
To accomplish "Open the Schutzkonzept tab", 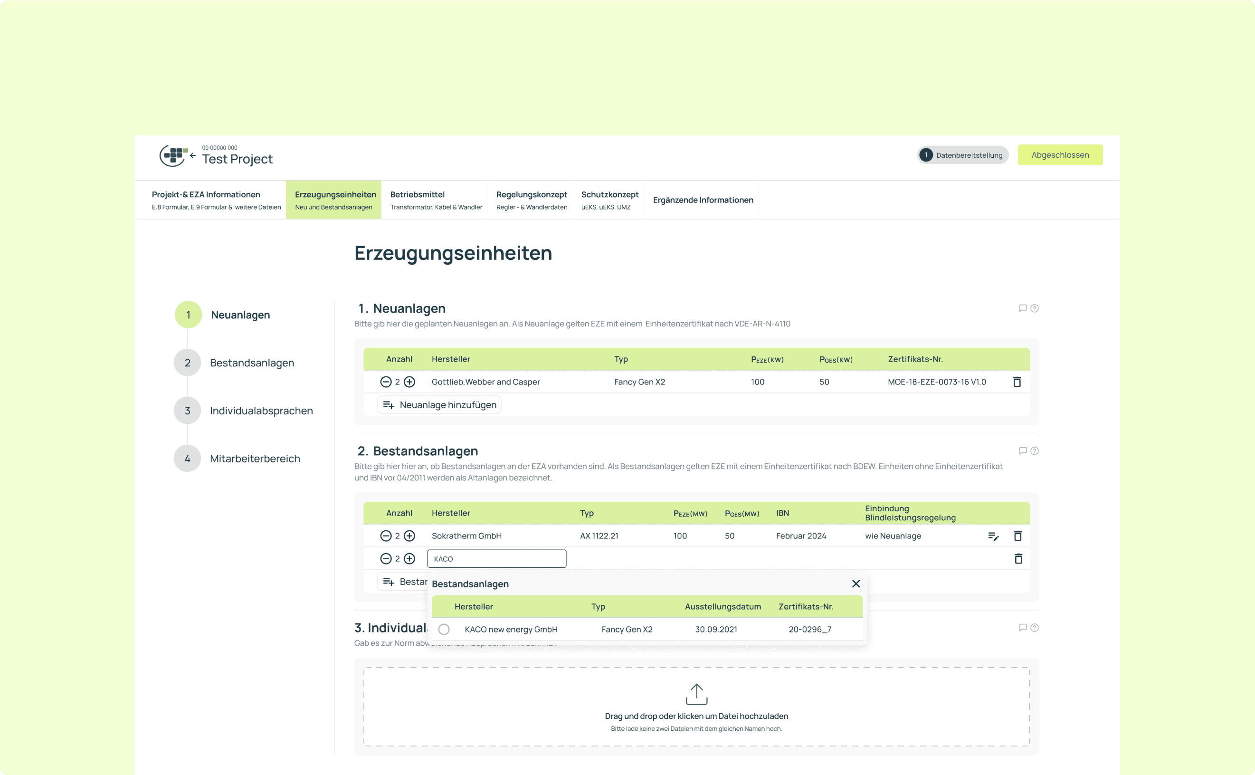I will [x=609, y=200].
